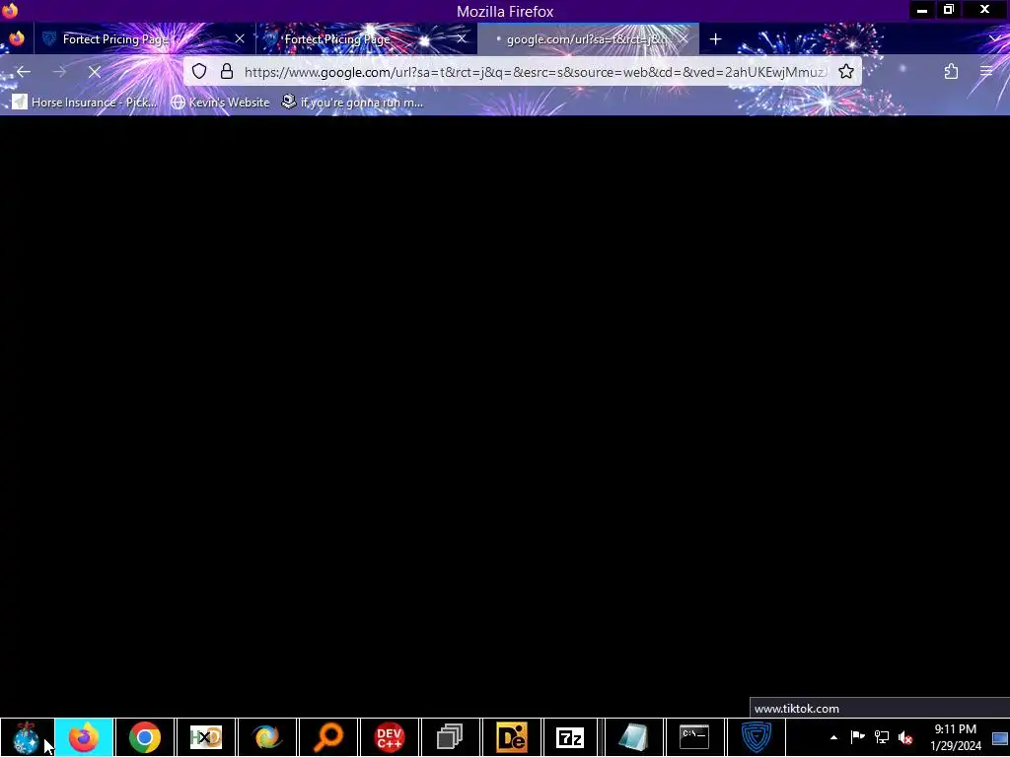Click the show desktop button

pyautogui.click(x=1000, y=737)
